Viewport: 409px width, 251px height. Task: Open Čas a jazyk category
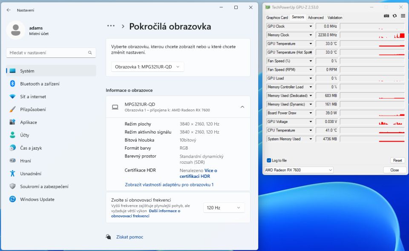tap(51, 148)
